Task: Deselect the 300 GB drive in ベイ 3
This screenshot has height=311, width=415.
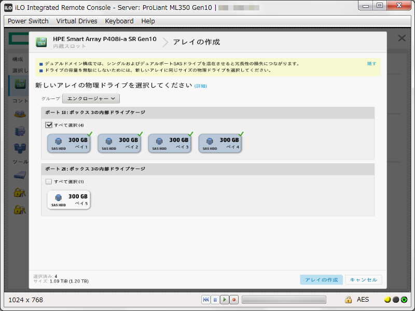Action: [x=169, y=143]
